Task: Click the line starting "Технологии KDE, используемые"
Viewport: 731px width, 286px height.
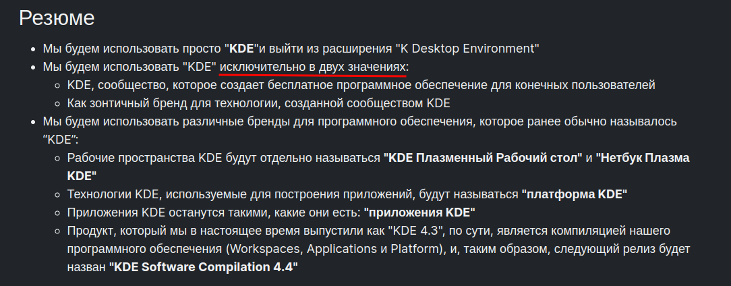Action: (347, 194)
